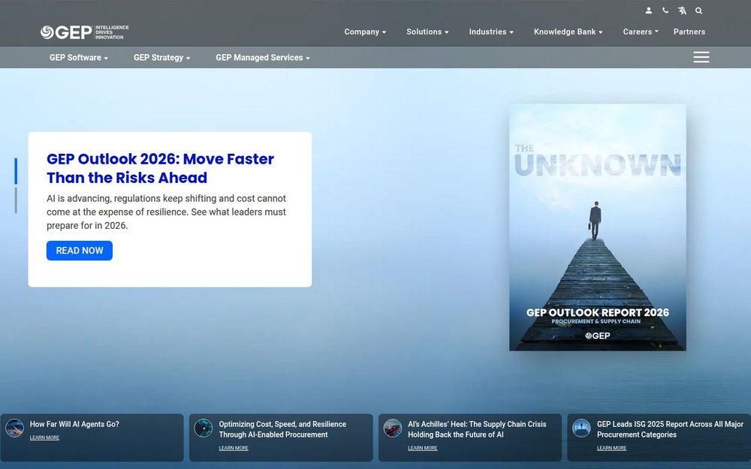751x469 pixels.
Task: Open GEP Leads ISG 2025 Report title
Action: 670,429
